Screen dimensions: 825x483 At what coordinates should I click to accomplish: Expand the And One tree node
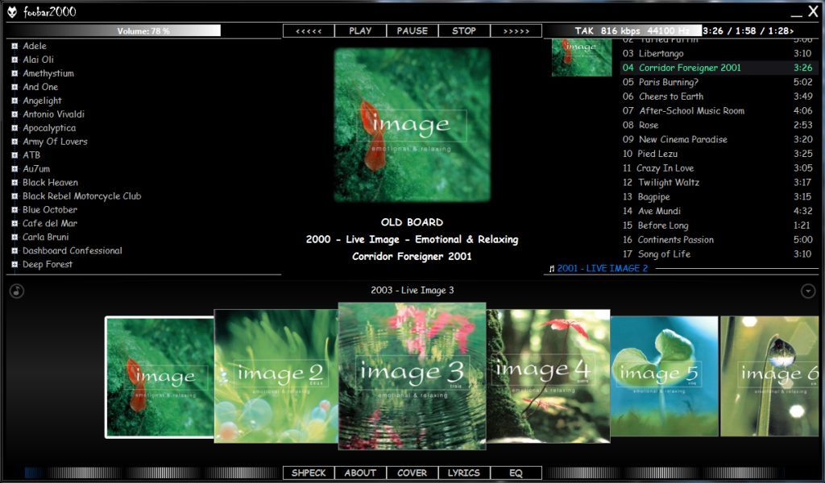click(x=15, y=87)
